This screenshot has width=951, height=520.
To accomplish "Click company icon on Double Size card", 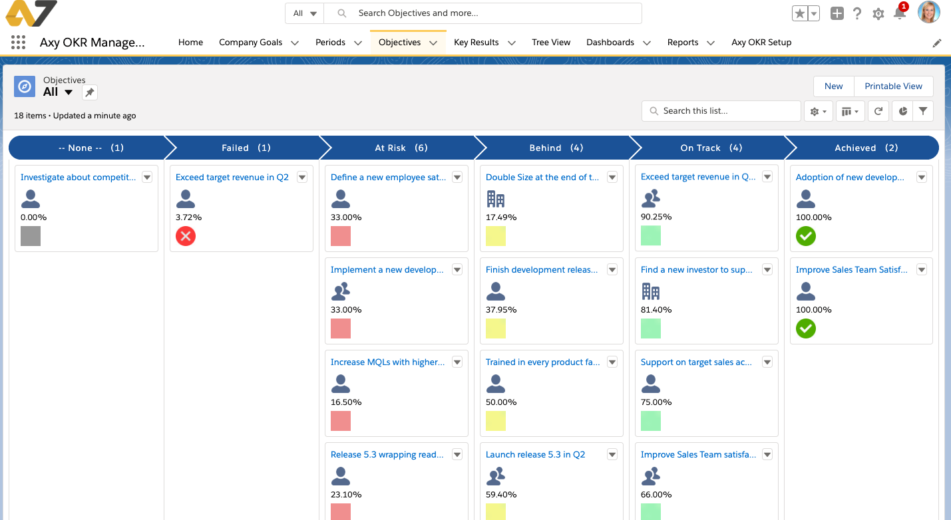I will click(496, 199).
